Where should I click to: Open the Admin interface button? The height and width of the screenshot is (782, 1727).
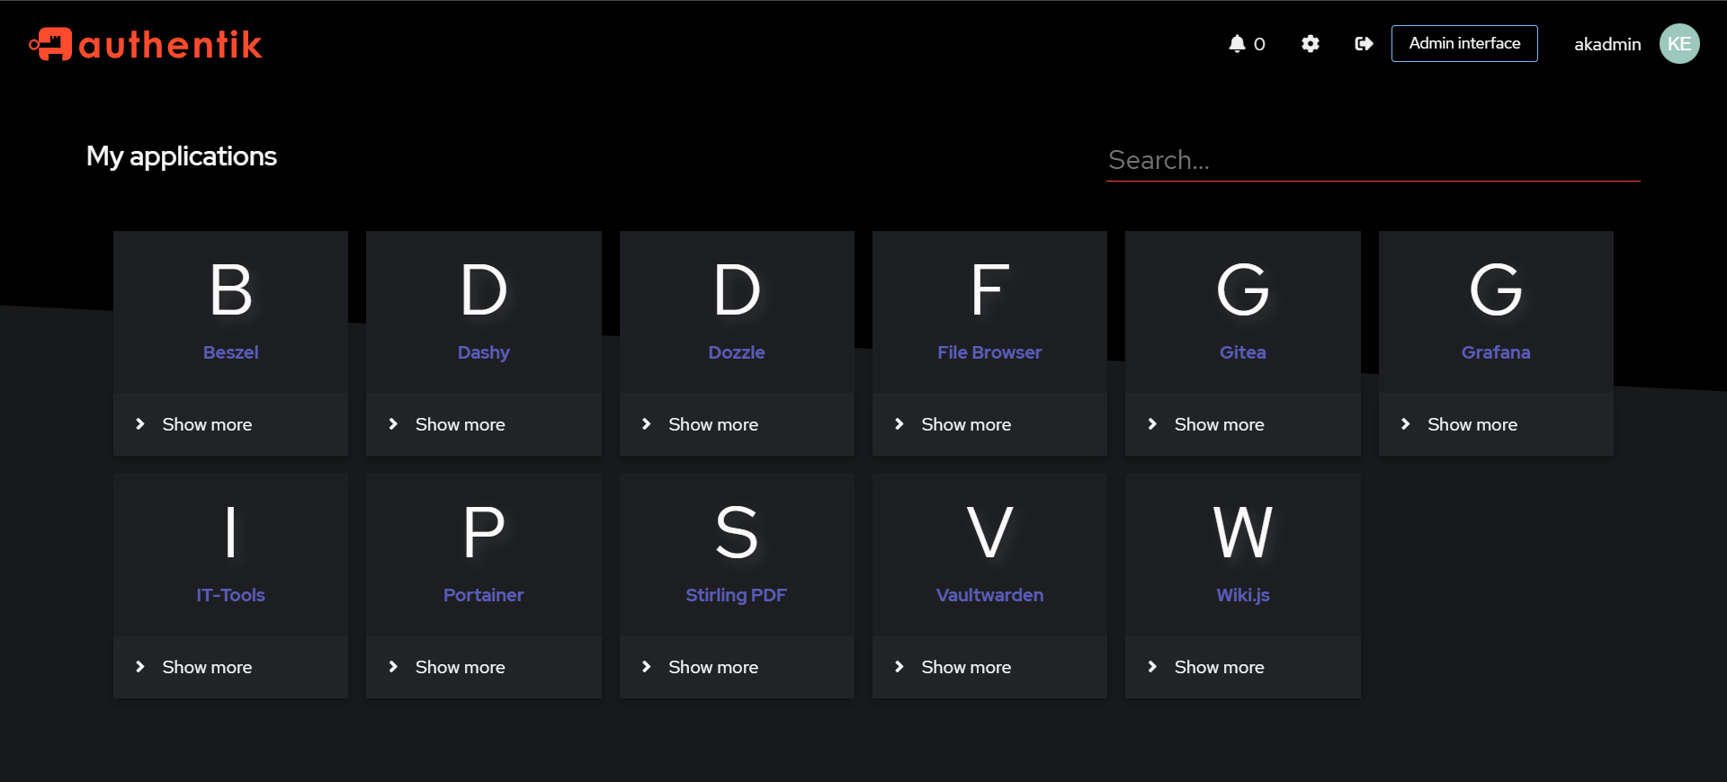(x=1464, y=43)
